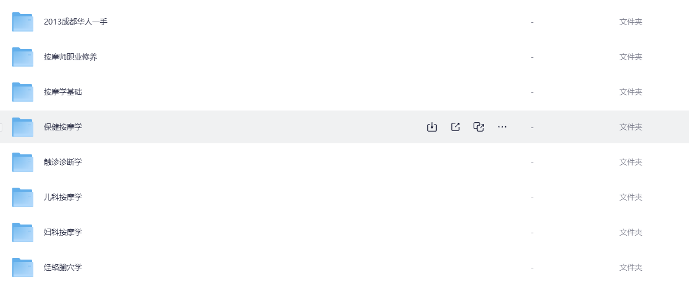The height and width of the screenshot is (290, 689).
Task: Open the more options ellipsis menu
Action: [502, 127]
